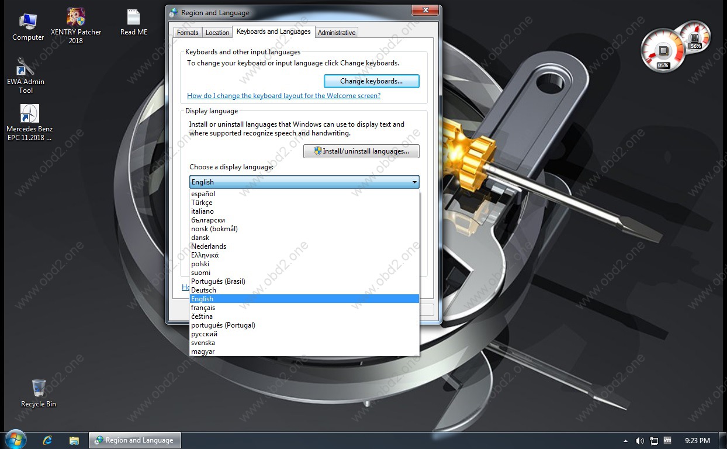Image resolution: width=727 pixels, height=449 pixels.
Task: Select the Read ME file icon
Action: click(134, 18)
